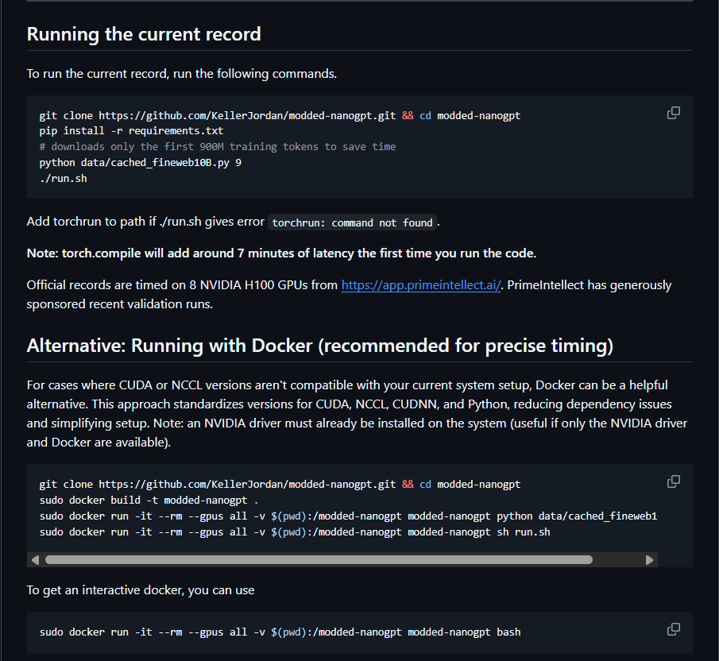Click the 'Alternative: Running with Docker' heading

319,346
